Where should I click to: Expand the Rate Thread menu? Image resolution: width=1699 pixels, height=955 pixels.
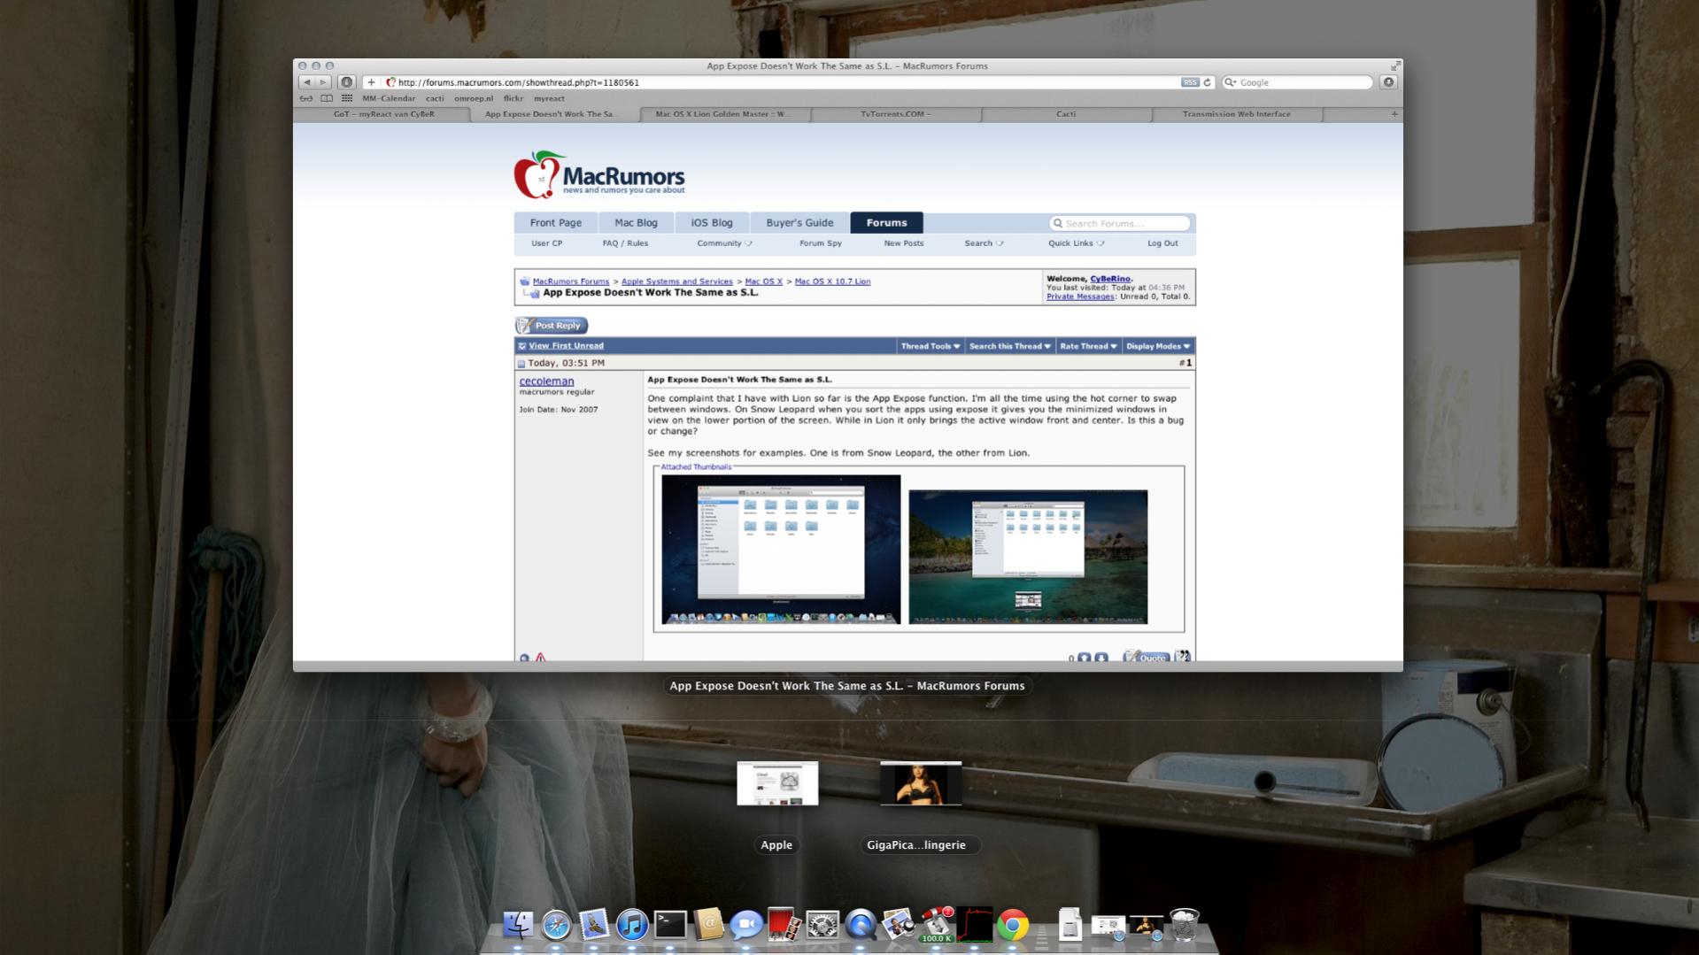pos(1088,346)
